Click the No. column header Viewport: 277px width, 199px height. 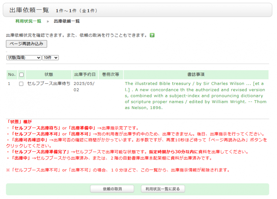[12, 74]
